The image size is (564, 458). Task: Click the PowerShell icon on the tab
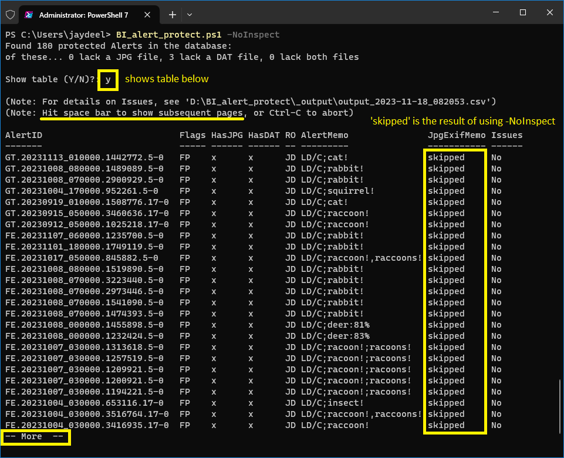(x=29, y=14)
